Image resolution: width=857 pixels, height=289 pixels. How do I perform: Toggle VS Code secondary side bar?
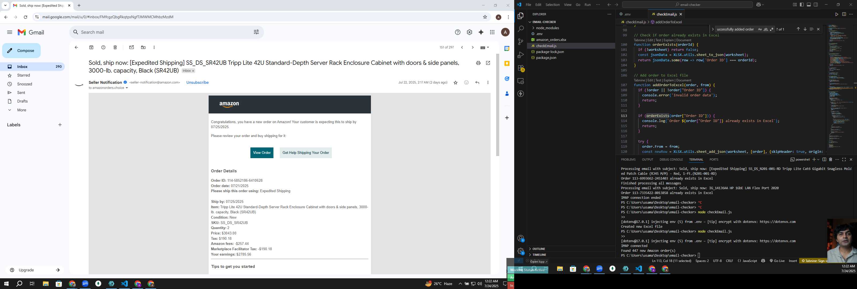coord(816,5)
